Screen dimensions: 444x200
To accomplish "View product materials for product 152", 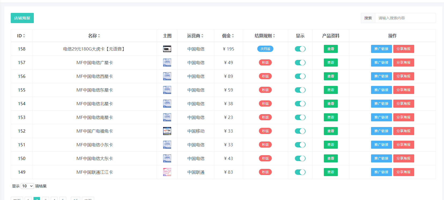I will (x=331, y=131).
